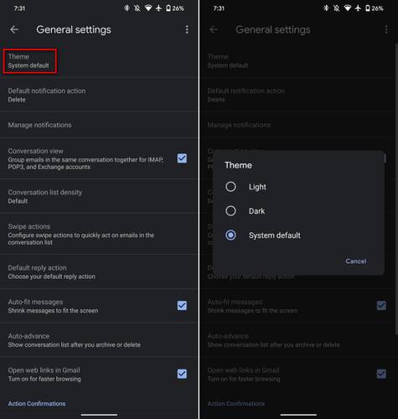Open Manage notifications entry
The image size is (398, 419).
pyautogui.click(x=99, y=125)
